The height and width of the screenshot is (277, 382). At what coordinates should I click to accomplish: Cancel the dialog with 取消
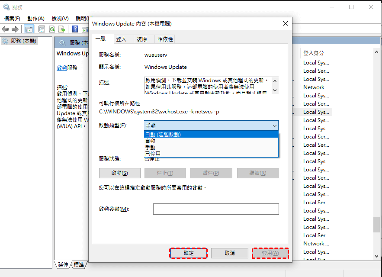(229, 253)
